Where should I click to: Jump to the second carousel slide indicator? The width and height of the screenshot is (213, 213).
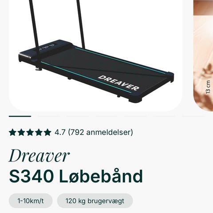(49, 116)
